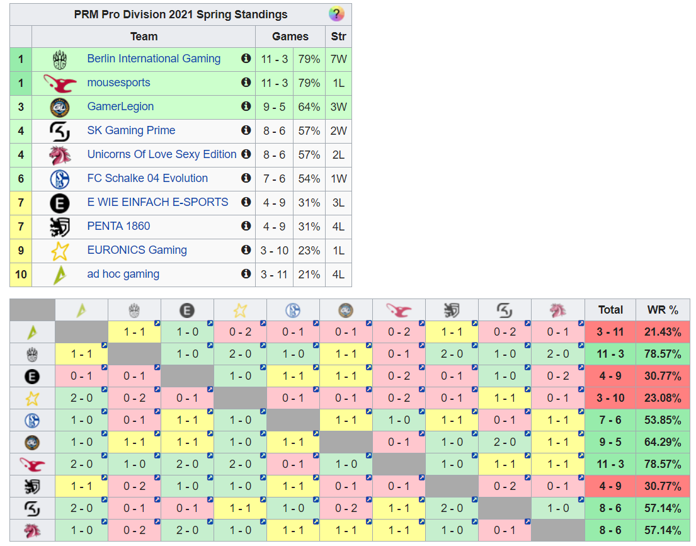Open the GamerLegion team page link
Image resolution: width=696 pixels, height=546 pixels.
point(120,107)
